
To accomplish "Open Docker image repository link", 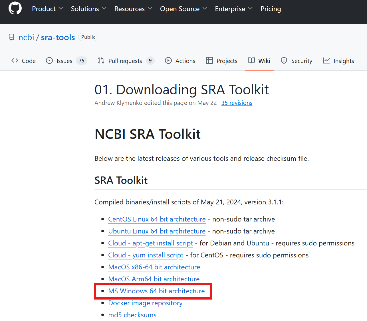I will coord(145,303).
